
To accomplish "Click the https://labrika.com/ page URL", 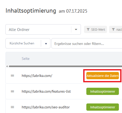I will 37,76.
